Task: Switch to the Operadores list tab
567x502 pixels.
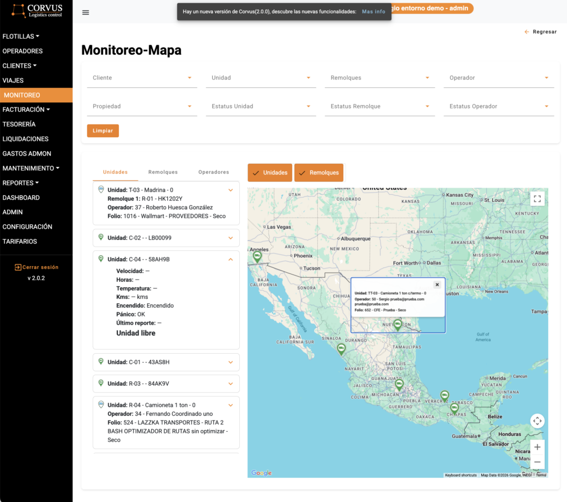Action: point(213,172)
